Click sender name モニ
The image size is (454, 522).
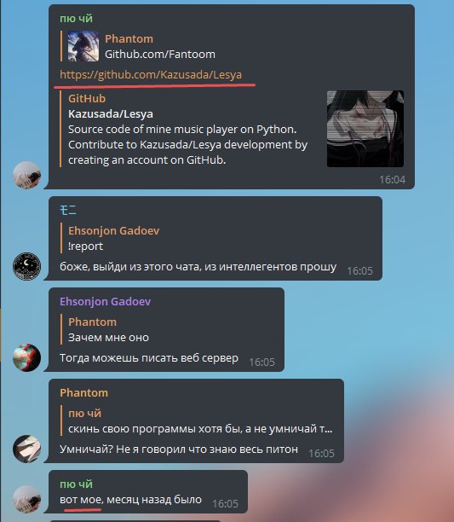[68, 210]
